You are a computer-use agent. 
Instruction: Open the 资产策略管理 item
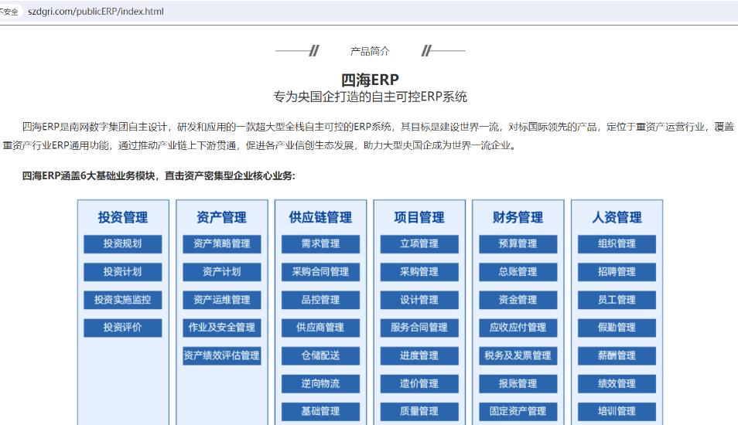[222, 244]
